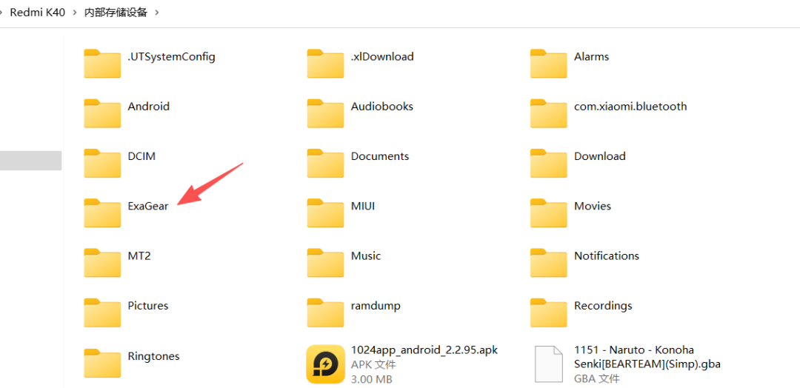
Task: Open the Download folder icon
Action: coord(548,163)
